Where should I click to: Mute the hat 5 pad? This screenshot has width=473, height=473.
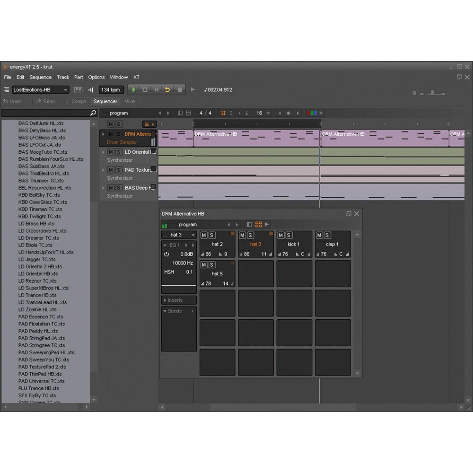204,264
